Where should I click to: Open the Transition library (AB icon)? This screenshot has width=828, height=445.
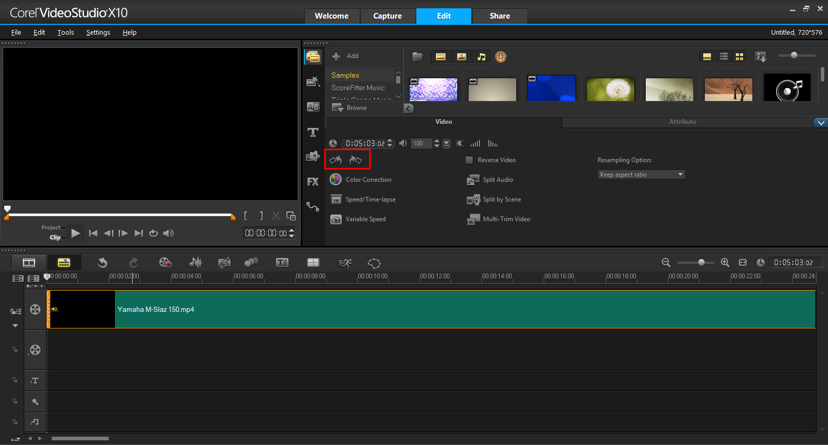pos(313,107)
